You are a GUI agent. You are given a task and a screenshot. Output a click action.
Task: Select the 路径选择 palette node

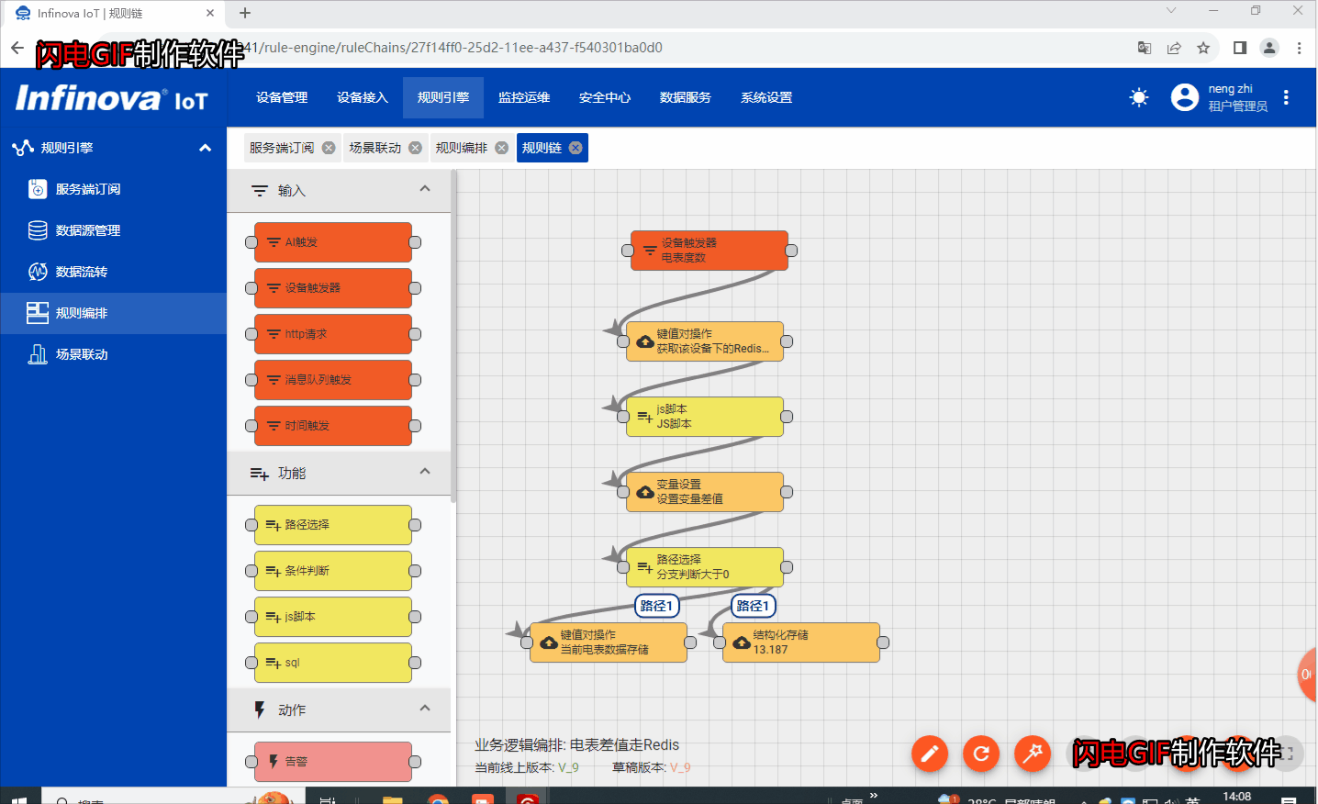(333, 525)
